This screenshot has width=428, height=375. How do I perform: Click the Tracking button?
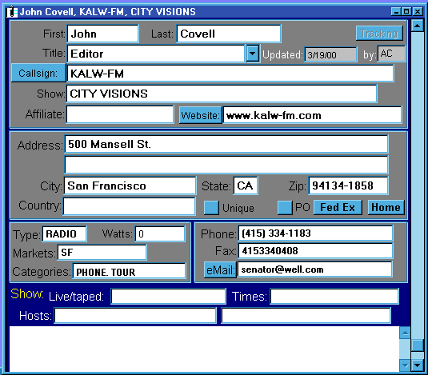coord(379,34)
